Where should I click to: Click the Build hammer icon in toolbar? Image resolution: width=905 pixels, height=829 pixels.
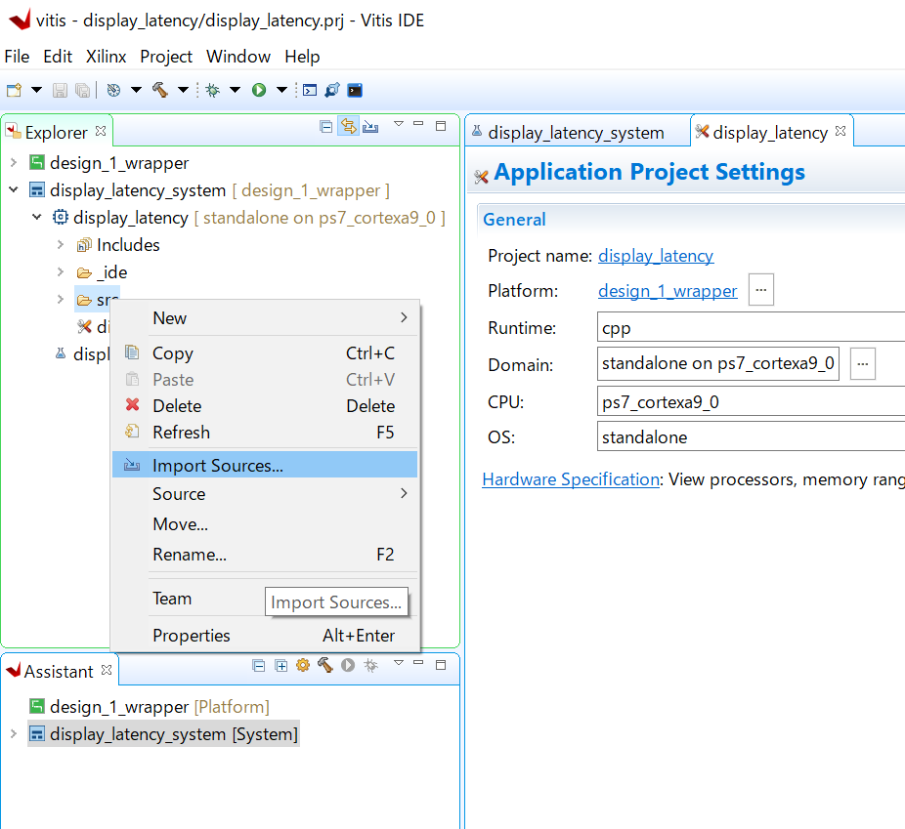[160, 90]
